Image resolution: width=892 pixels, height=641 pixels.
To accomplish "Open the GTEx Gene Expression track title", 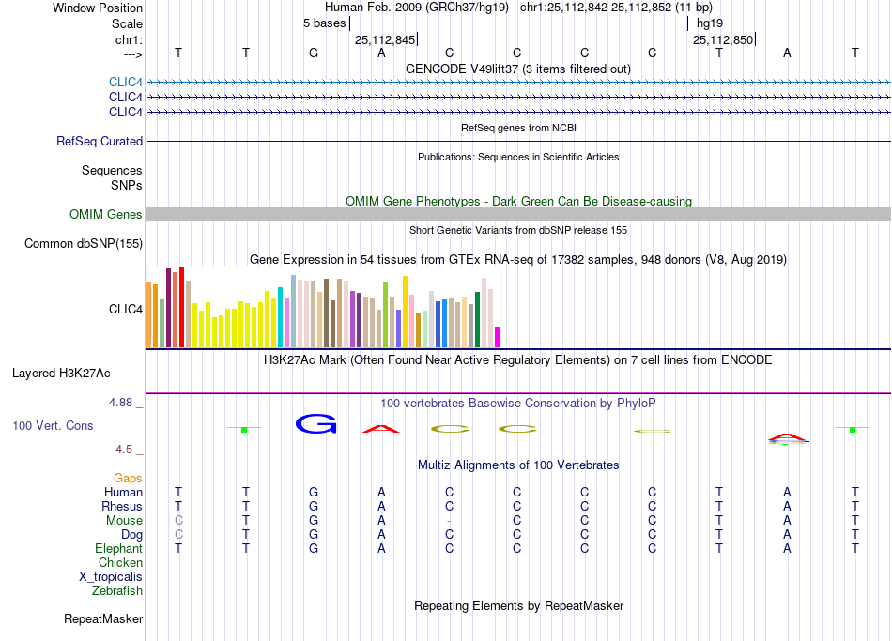I will tap(518, 259).
